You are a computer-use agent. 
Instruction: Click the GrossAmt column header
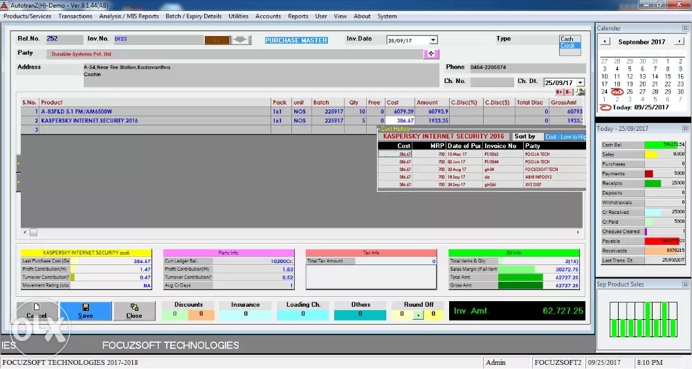(x=566, y=102)
